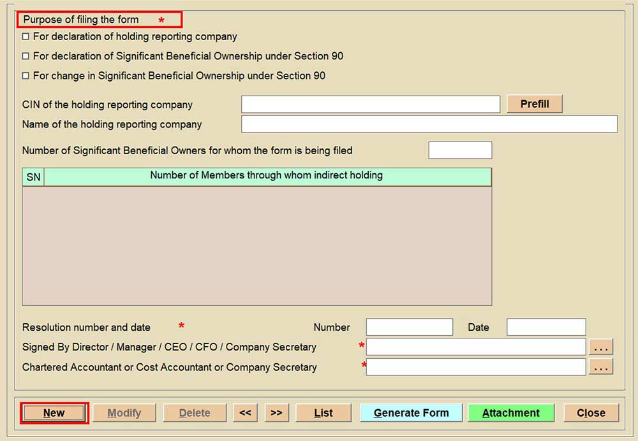Click the Name of holding reporting company field
The height and width of the screenshot is (441, 638).
[x=429, y=124]
